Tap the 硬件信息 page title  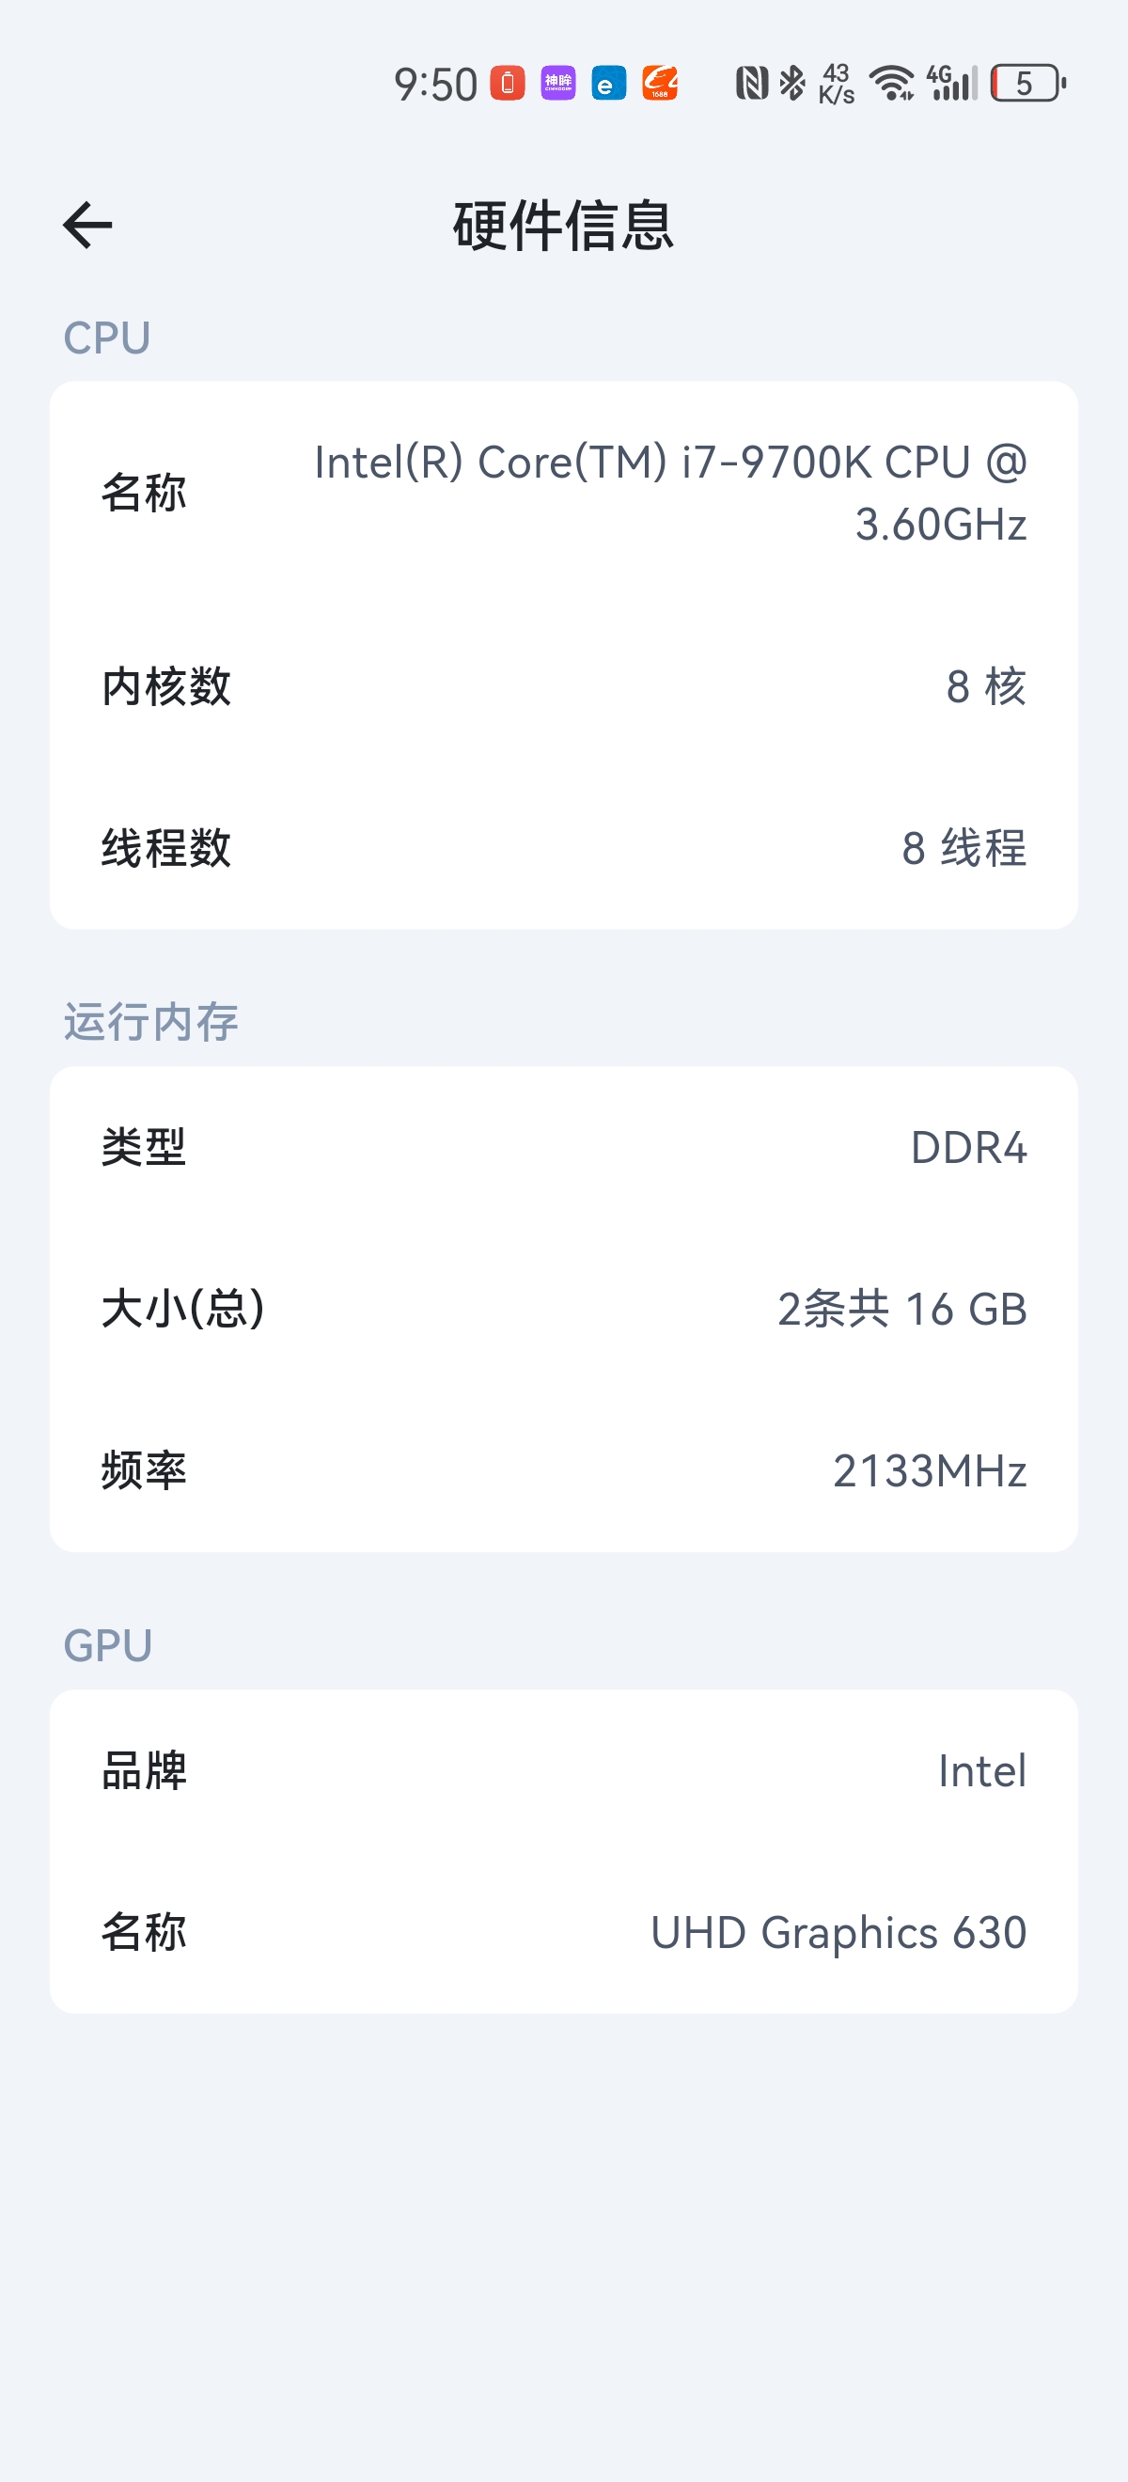pyautogui.click(x=563, y=226)
